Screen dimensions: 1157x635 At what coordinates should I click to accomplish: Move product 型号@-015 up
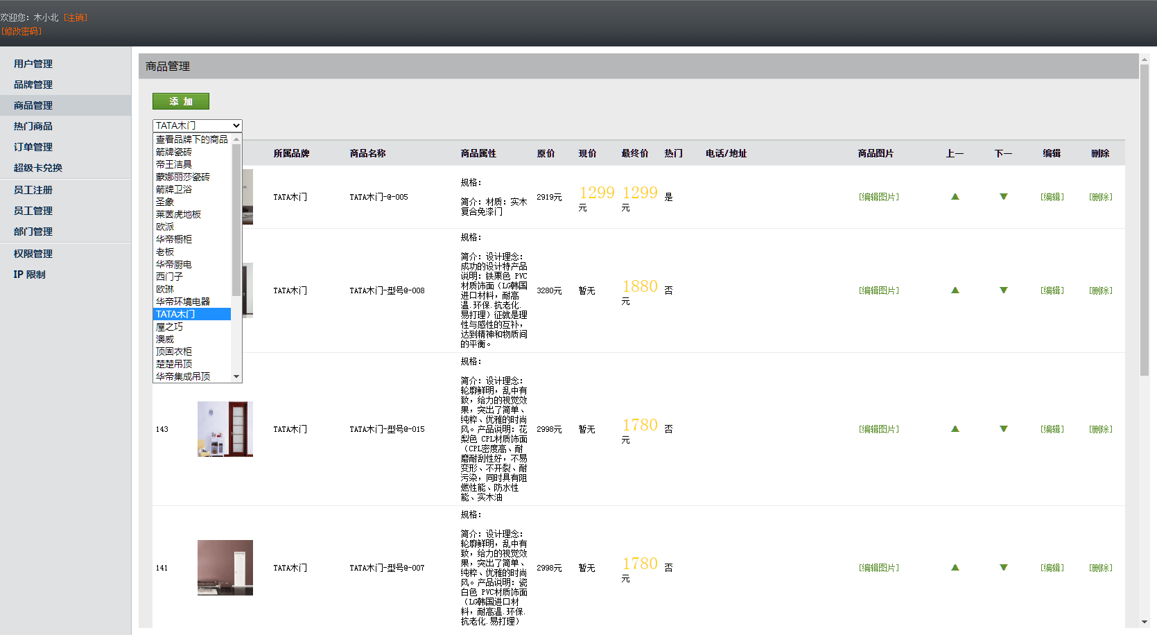pyautogui.click(x=955, y=429)
